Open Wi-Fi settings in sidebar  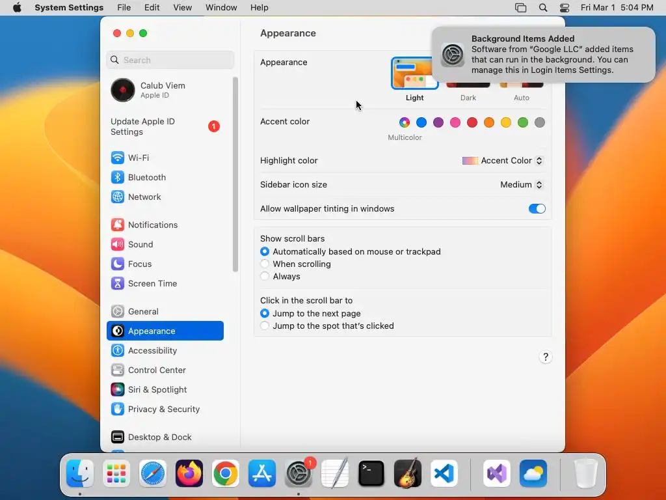click(165, 158)
